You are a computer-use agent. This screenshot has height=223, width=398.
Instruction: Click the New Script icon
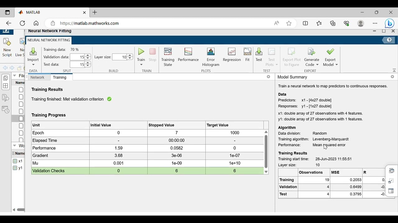[x=7, y=42]
